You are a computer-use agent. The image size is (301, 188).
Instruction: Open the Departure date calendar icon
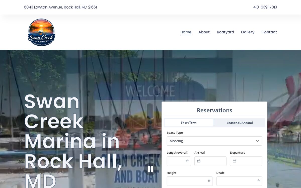pyautogui.click(x=234, y=161)
